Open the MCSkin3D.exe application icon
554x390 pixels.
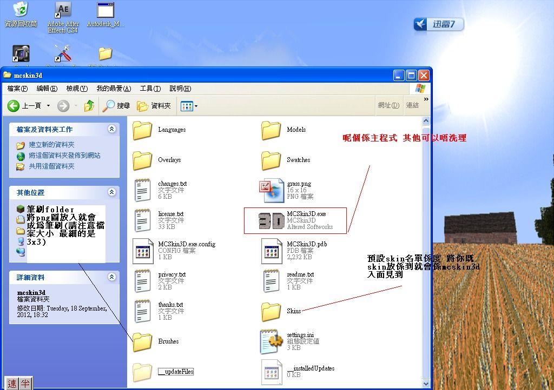coord(271,220)
